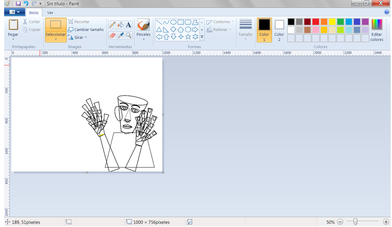
Task: Click the Cortar button
Action: [32, 22]
